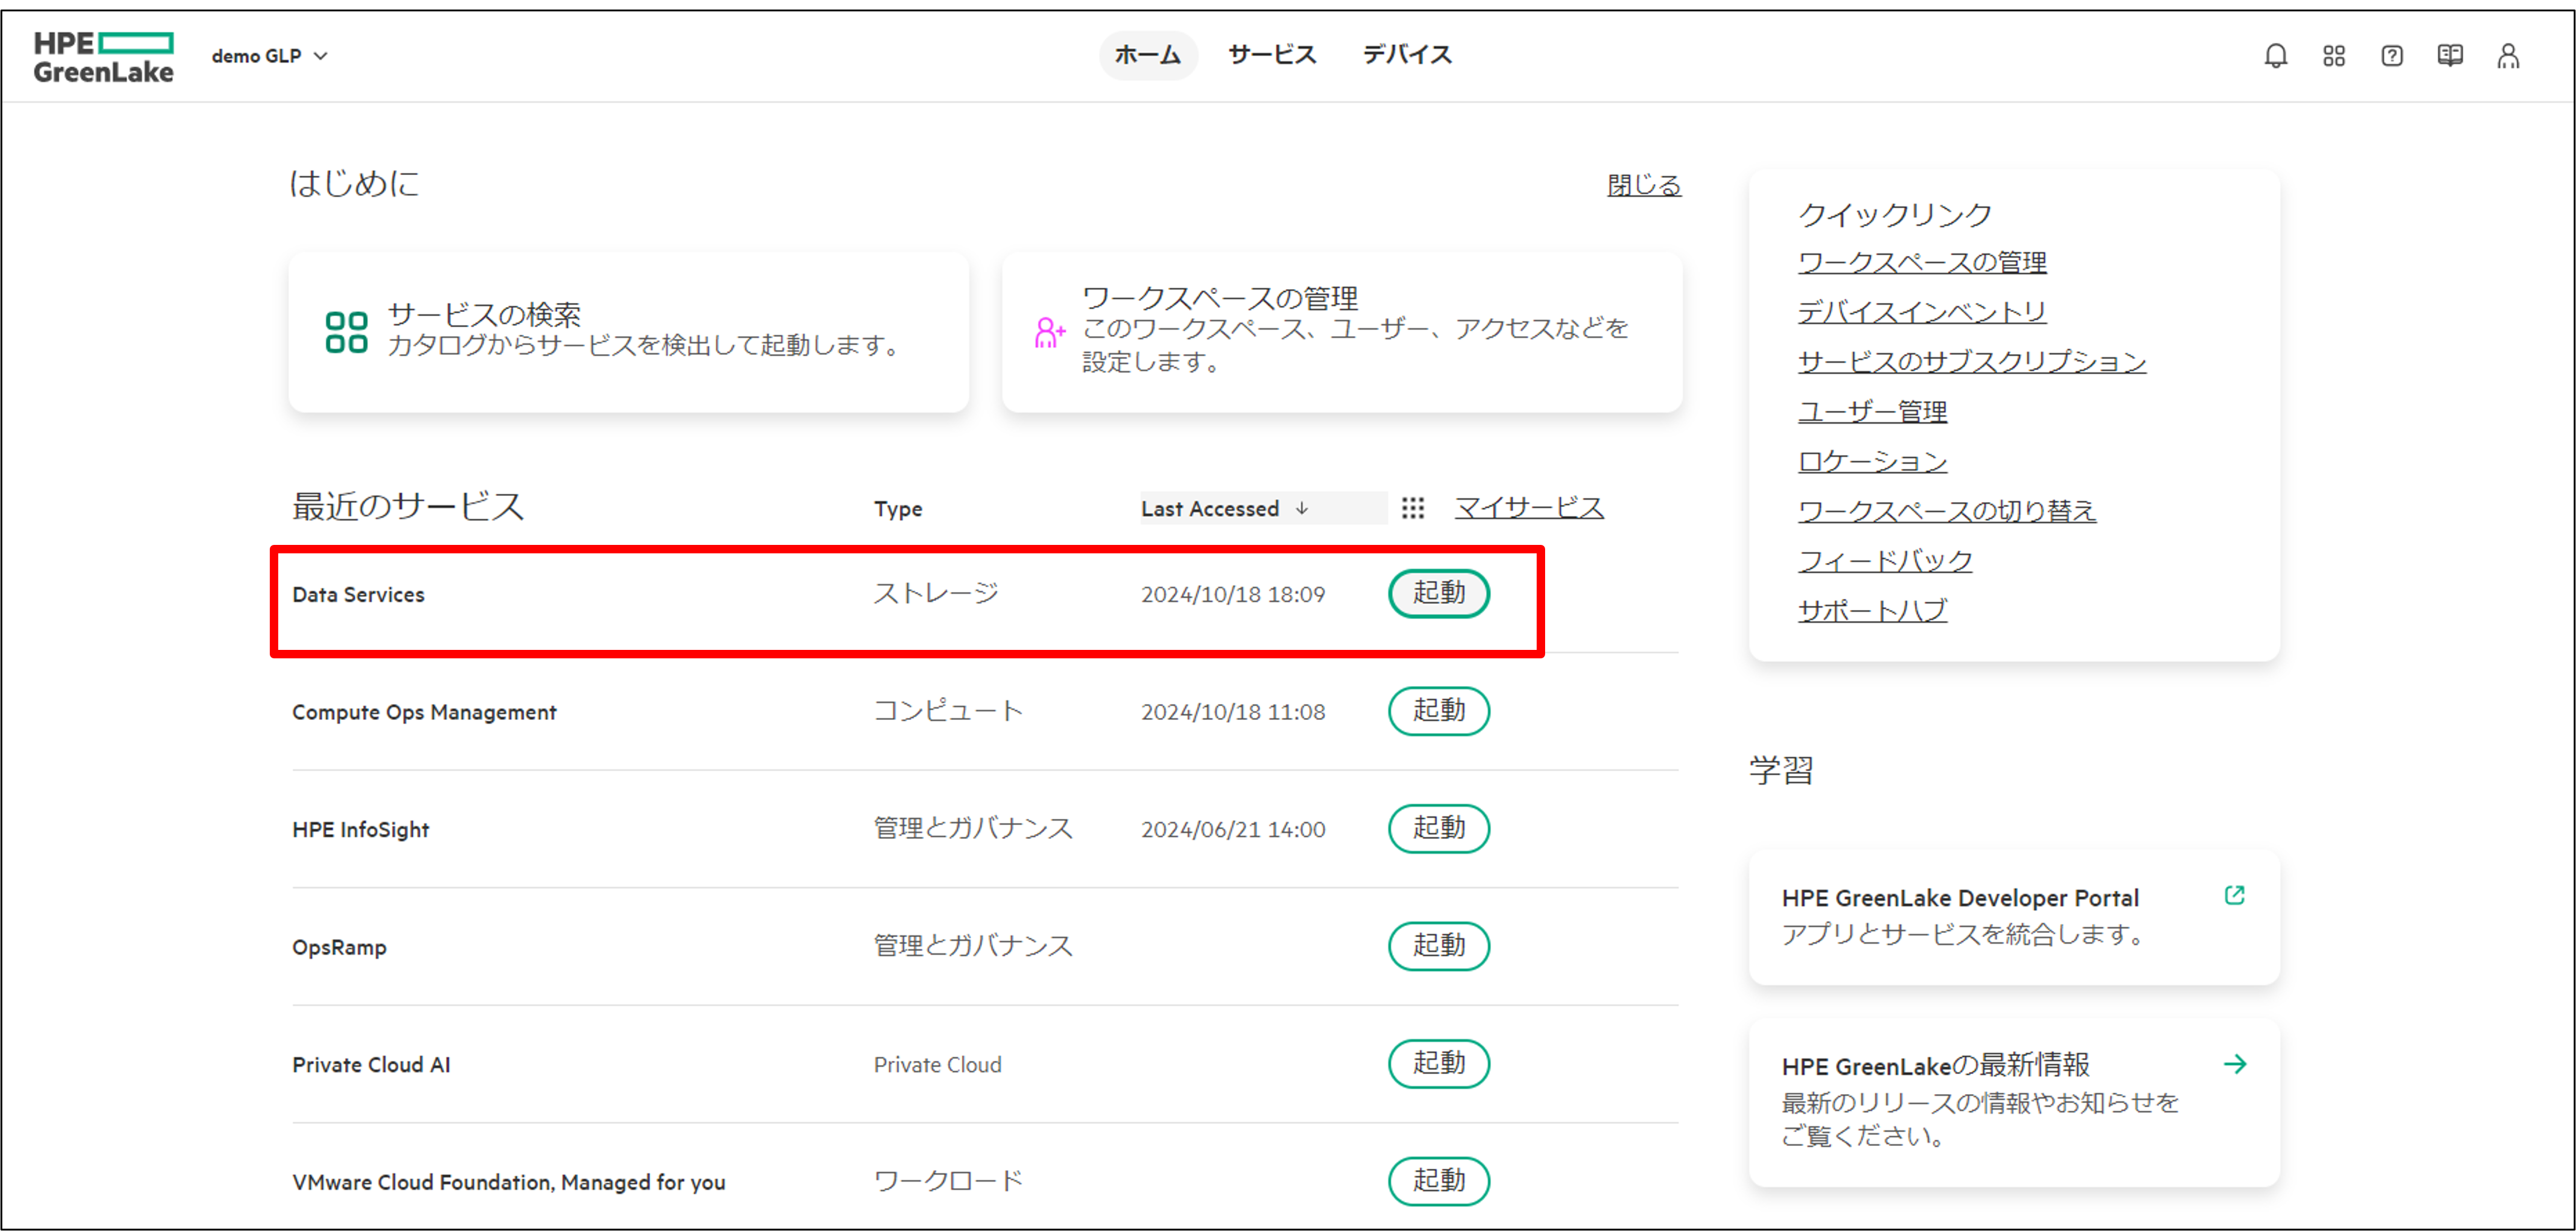Screen dimensions: 2576x1231
Task: Click the Last Accessed sort arrow
Action: 1301,508
